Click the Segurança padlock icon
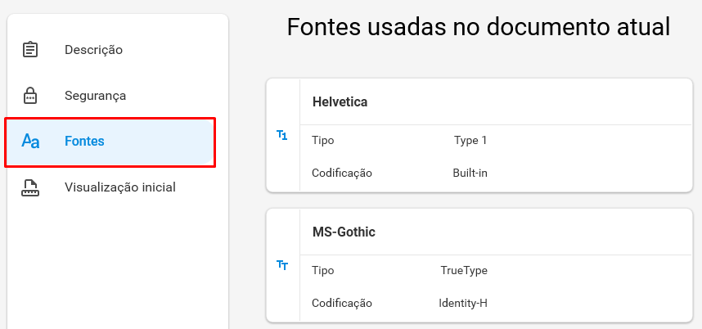The width and height of the screenshot is (702, 329). [30, 95]
